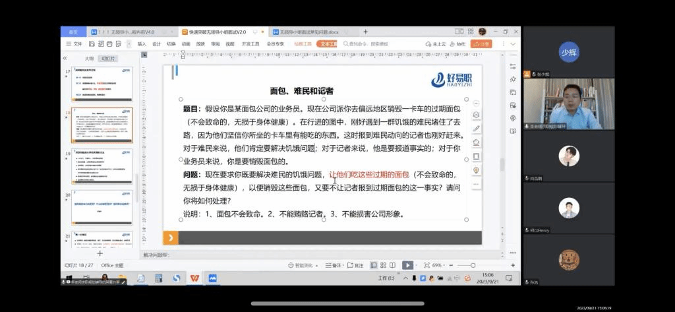Adjust the zoom slider in the status bar
This screenshot has width=675, height=312.
473,265
